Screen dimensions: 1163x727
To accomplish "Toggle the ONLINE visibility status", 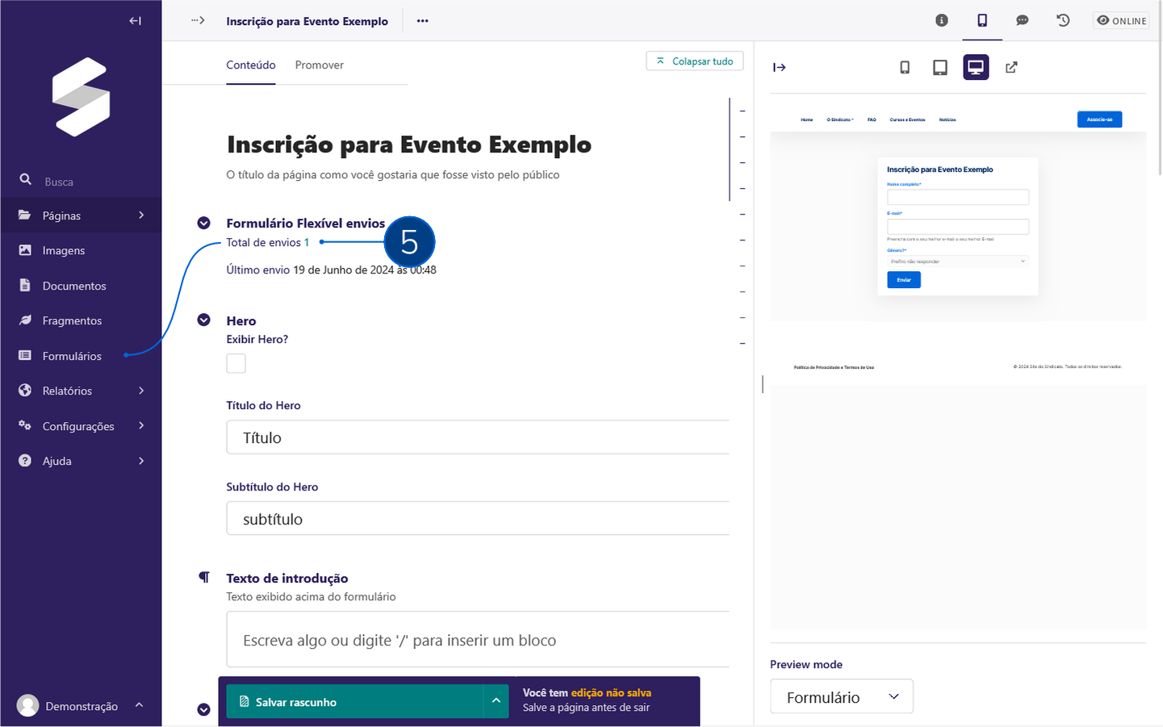I will click(1121, 20).
